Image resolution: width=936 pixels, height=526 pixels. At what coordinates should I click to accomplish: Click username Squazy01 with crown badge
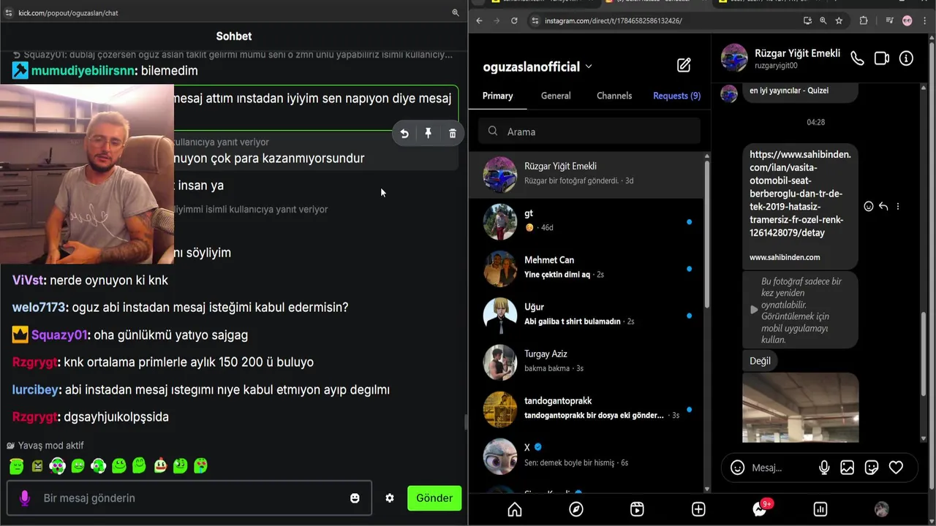tap(59, 335)
